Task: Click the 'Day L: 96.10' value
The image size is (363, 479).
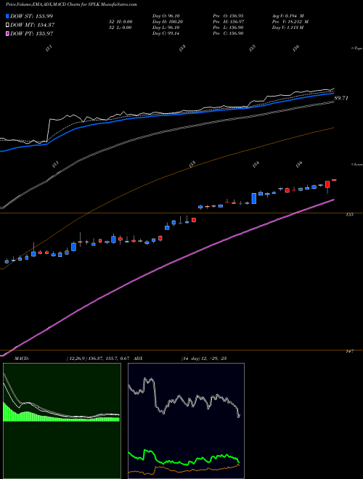Action: 166,28
